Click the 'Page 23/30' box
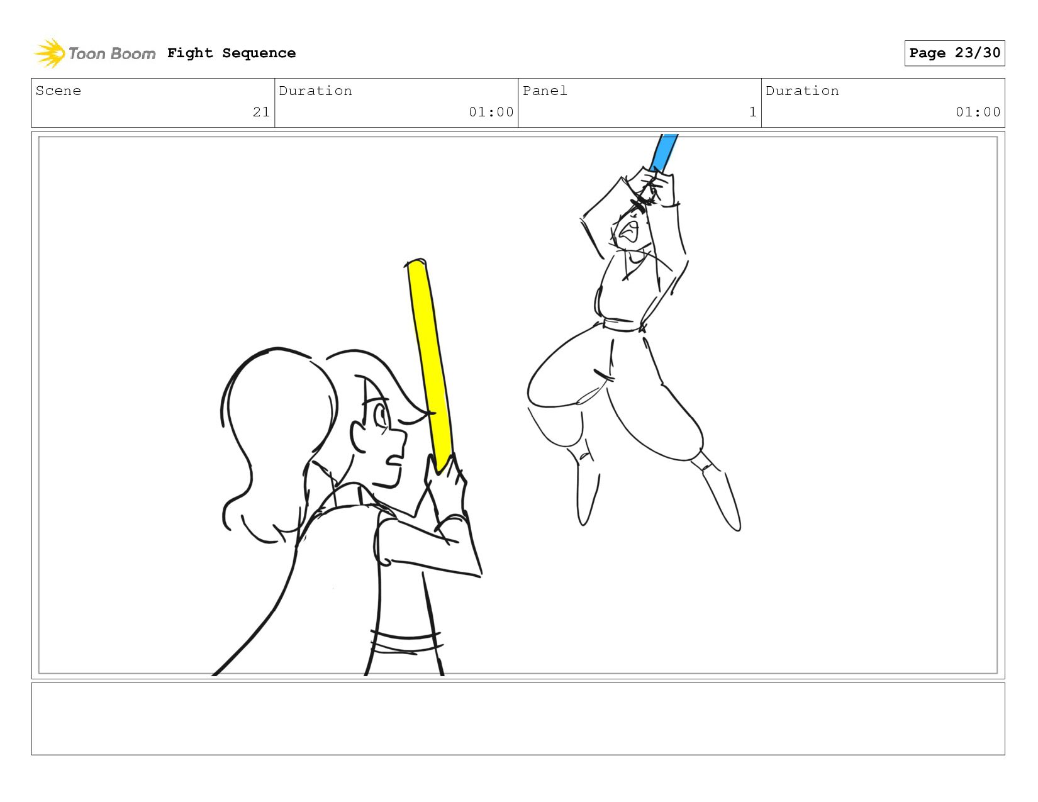The width and height of the screenshot is (1038, 802). pos(954,53)
